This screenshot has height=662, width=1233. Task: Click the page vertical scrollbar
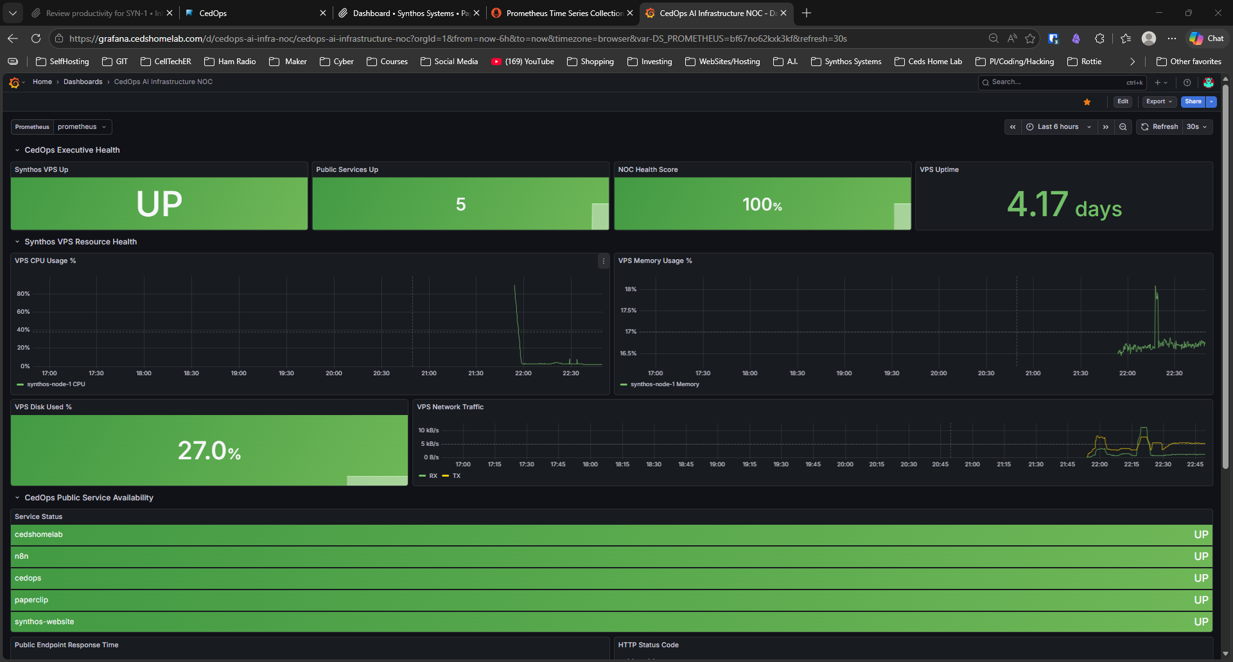coord(1225,276)
